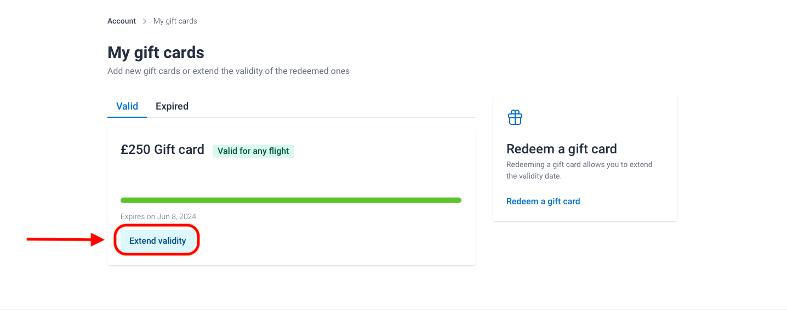Click the £250 Gift card title
787x327 pixels.
point(163,150)
